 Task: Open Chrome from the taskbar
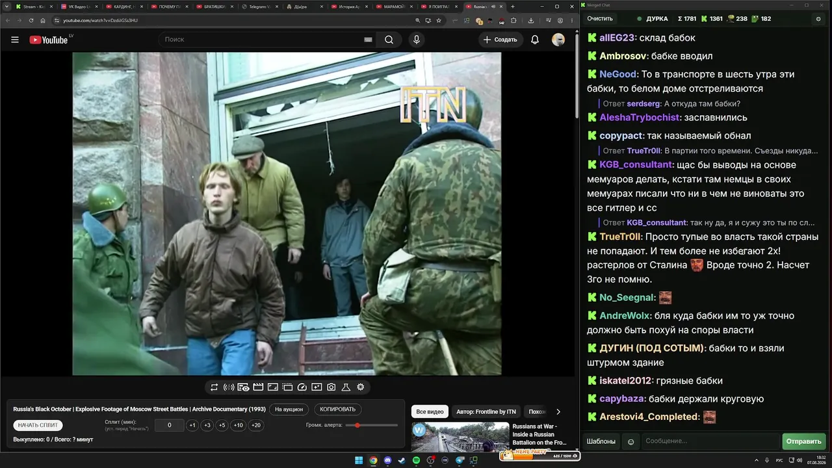point(373,460)
